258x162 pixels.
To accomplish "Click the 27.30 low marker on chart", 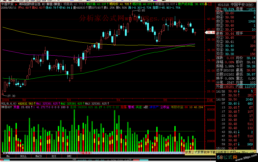I will [x=11, y=96].
